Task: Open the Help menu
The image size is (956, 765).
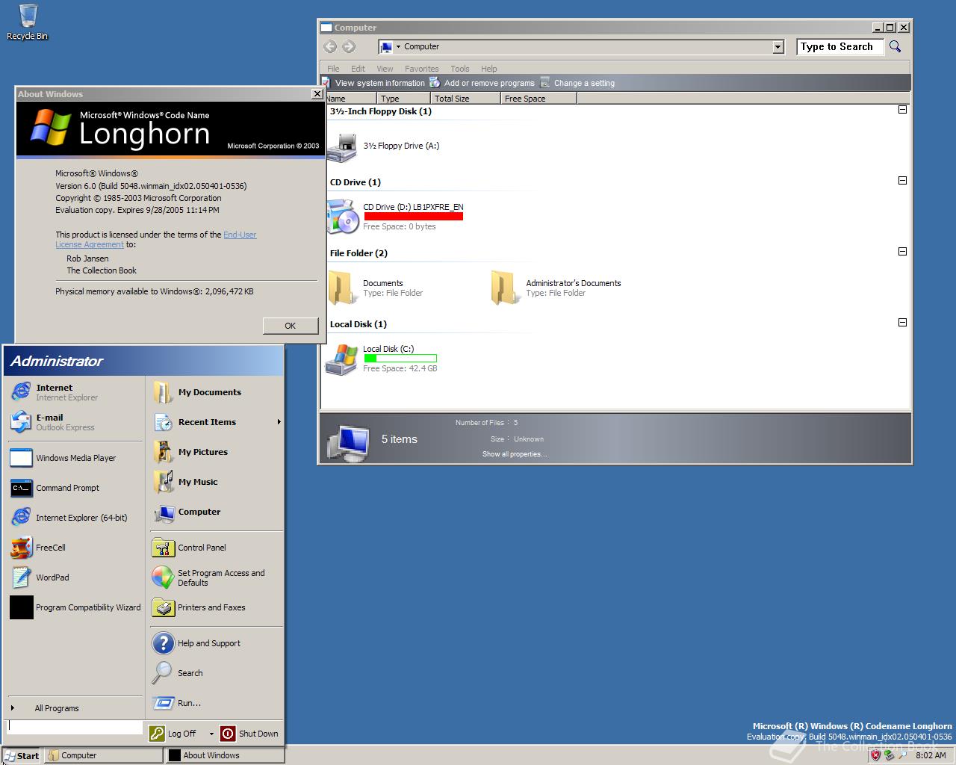Action: click(x=489, y=69)
